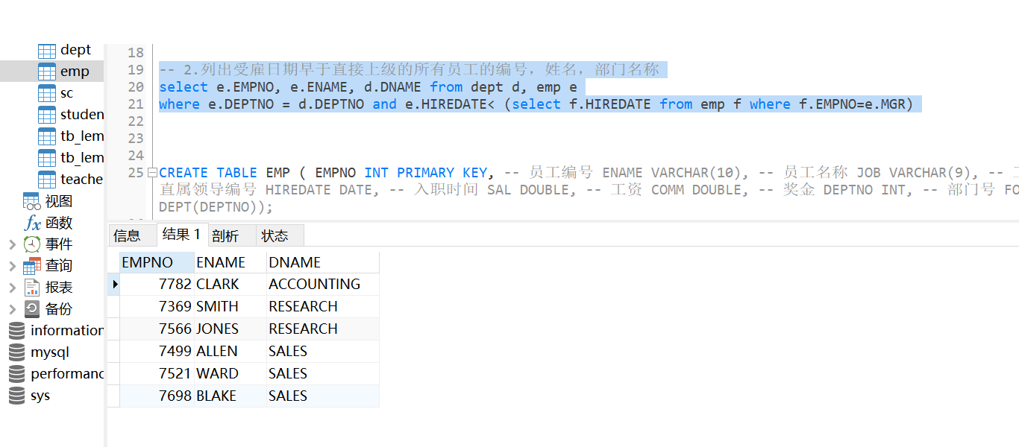Click the sc table icon
This screenshot has height=447, width=1019.
point(47,93)
